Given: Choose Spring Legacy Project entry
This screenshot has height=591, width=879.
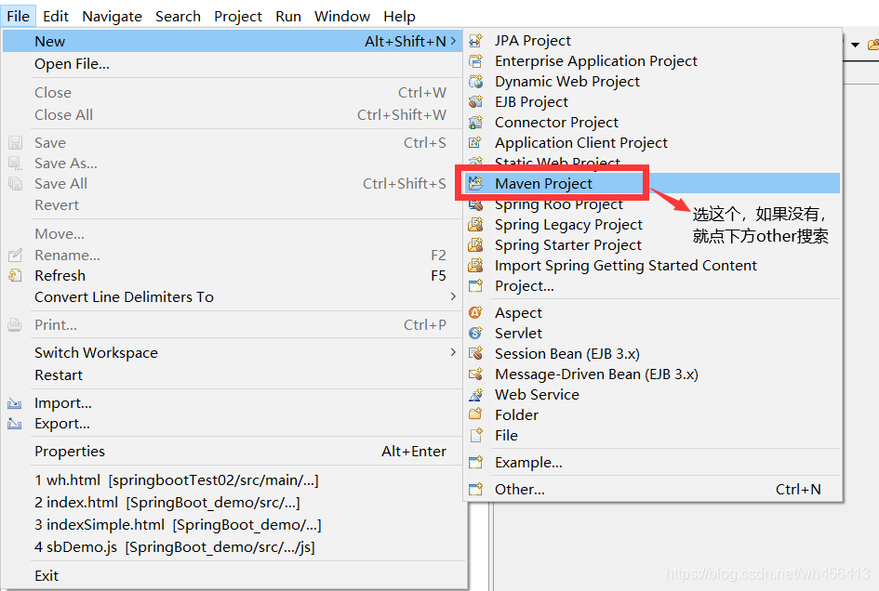Looking at the screenshot, I should [x=653, y=224].
